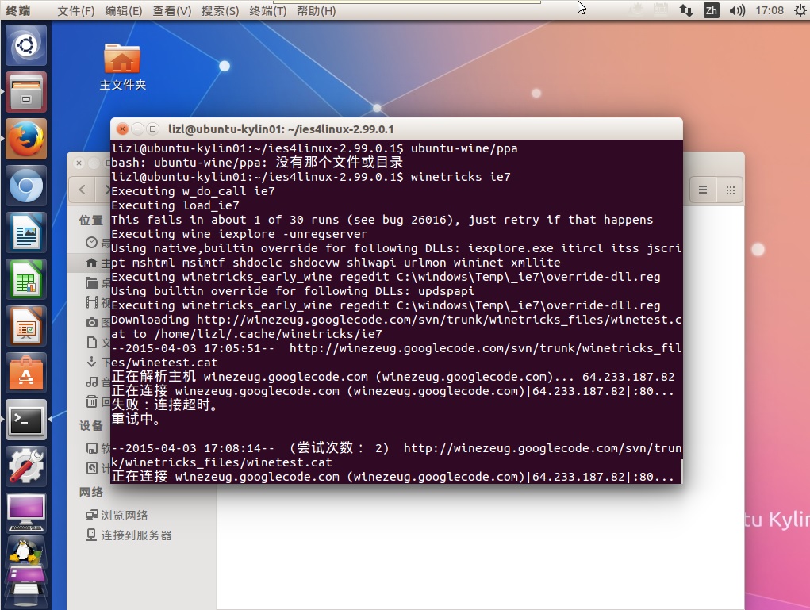This screenshot has width=810, height=610.
Task: Open the 查看(V) menu
Action: 171,11
